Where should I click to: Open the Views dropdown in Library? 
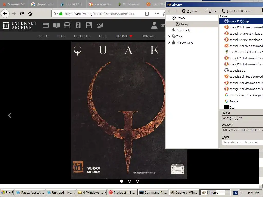(211, 11)
